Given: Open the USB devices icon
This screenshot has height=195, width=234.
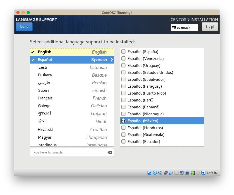Looking at the screenshot, I should (x=171, y=173).
